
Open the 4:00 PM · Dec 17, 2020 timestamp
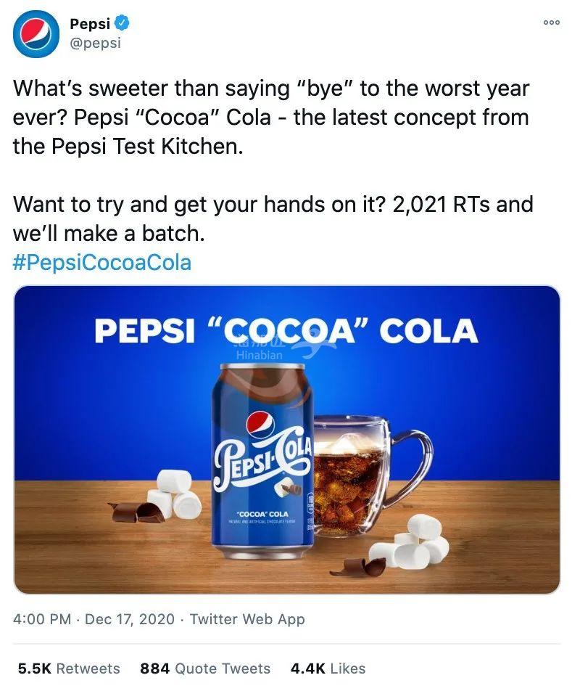(94, 619)
